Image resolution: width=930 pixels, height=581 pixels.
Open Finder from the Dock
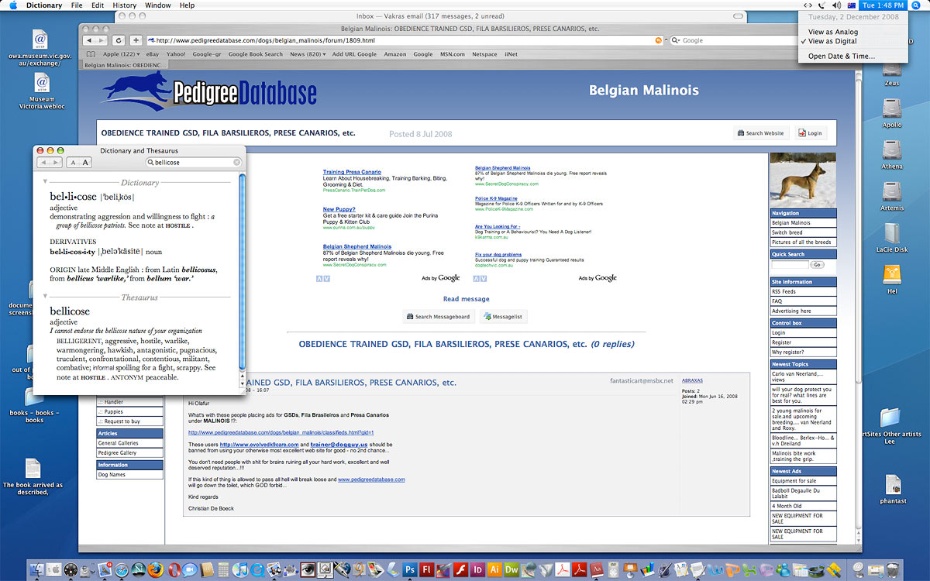coord(38,571)
